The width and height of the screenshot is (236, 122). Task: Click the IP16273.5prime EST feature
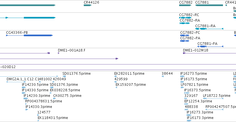[182, 76]
